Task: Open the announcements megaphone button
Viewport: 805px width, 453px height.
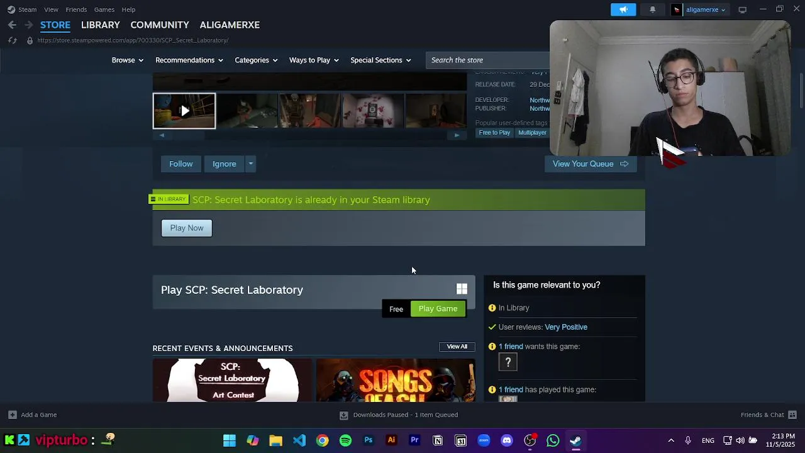Action: pyautogui.click(x=623, y=9)
